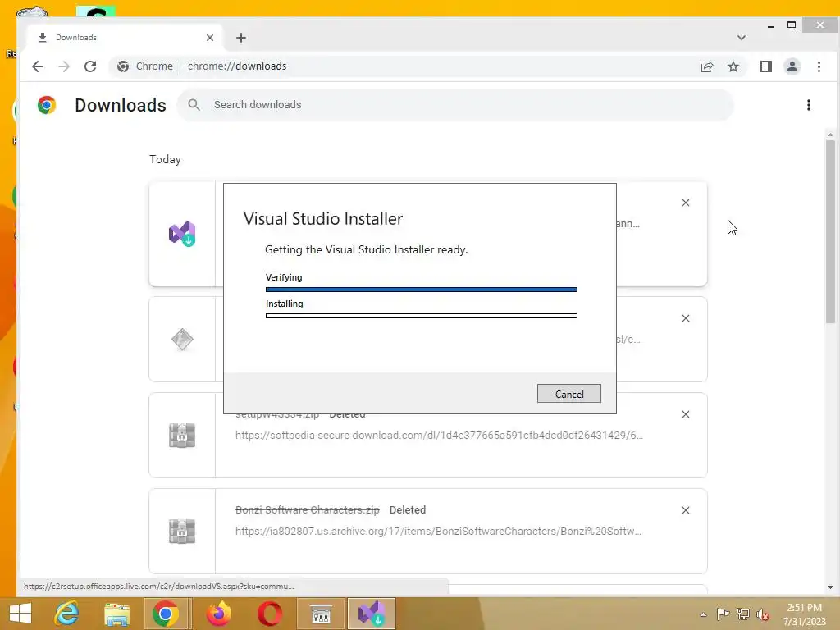Click the Installing progress bar
This screenshot has height=630, width=840.
pyautogui.click(x=421, y=316)
